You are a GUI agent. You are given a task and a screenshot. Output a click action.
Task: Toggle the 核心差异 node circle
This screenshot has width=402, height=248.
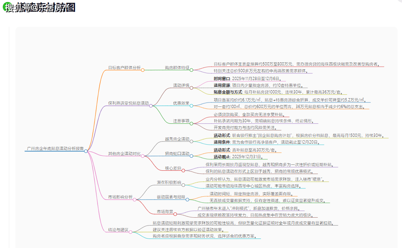click(x=184, y=171)
